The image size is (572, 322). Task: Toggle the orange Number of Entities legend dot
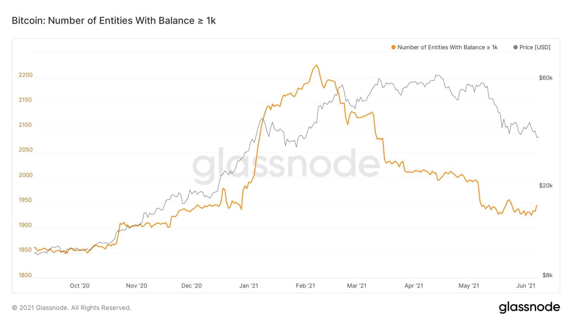coord(393,47)
